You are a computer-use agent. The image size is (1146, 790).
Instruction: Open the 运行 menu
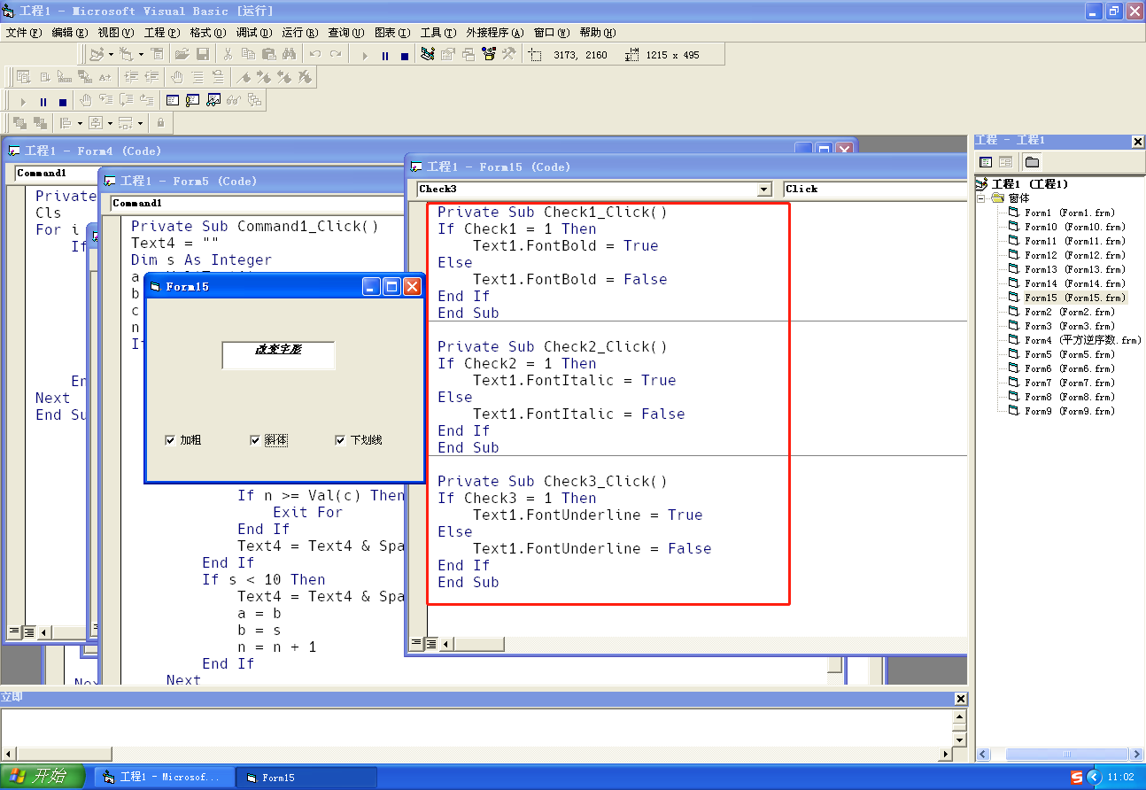pos(300,33)
